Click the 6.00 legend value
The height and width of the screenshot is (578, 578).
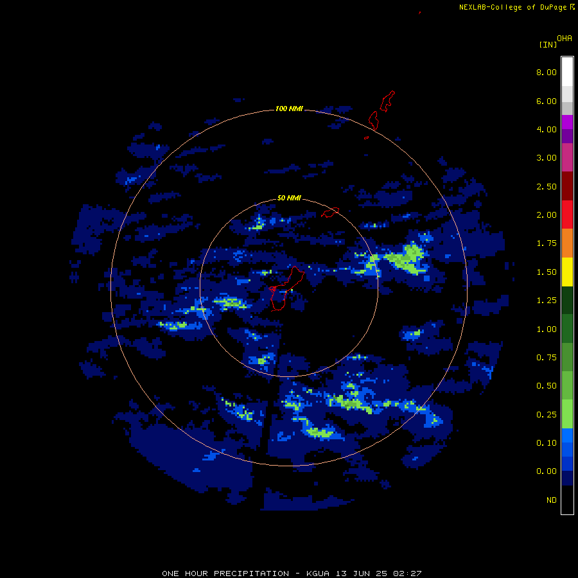(x=547, y=101)
